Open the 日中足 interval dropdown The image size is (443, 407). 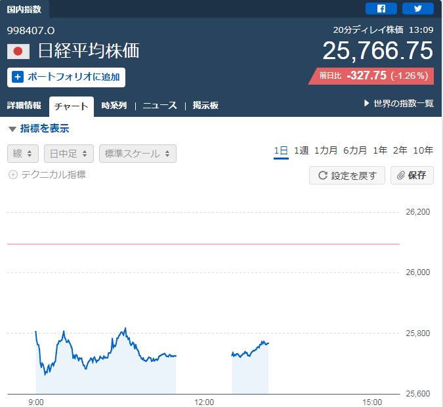pyautogui.click(x=69, y=154)
